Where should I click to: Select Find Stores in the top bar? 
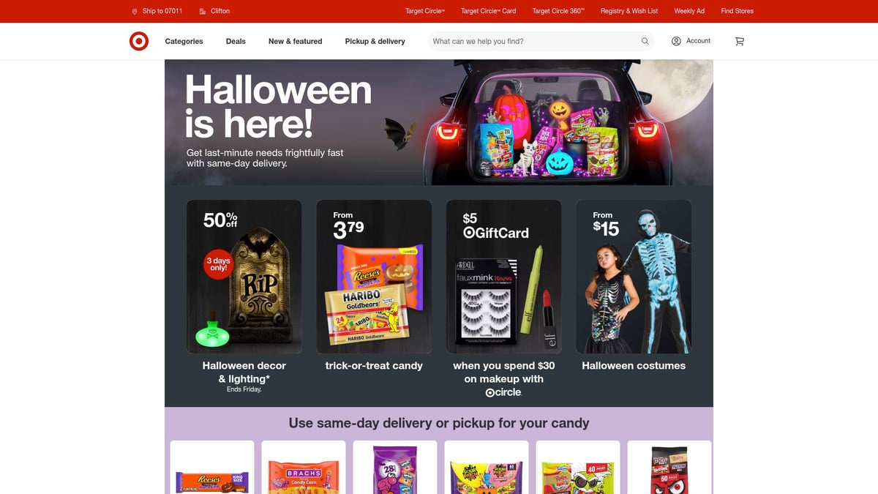(x=737, y=11)
